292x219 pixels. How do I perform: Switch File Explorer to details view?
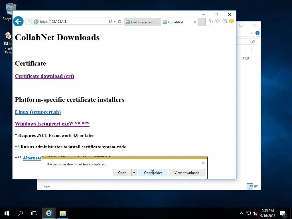coord(250,186)
